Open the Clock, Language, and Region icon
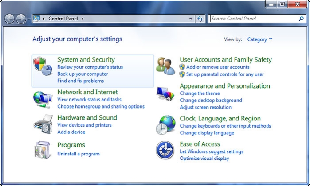Image resolution: width=310 pixels, height=186 pixels. point(166,125)
